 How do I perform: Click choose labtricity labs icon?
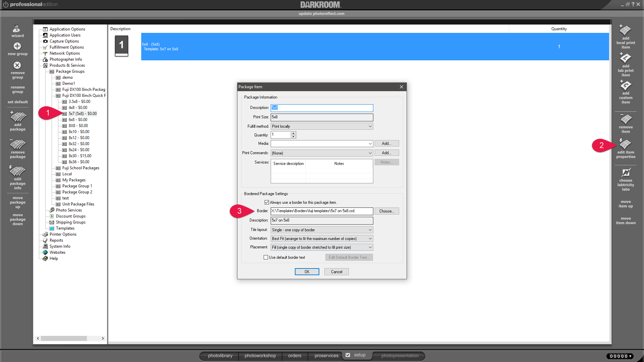(626, 173)
